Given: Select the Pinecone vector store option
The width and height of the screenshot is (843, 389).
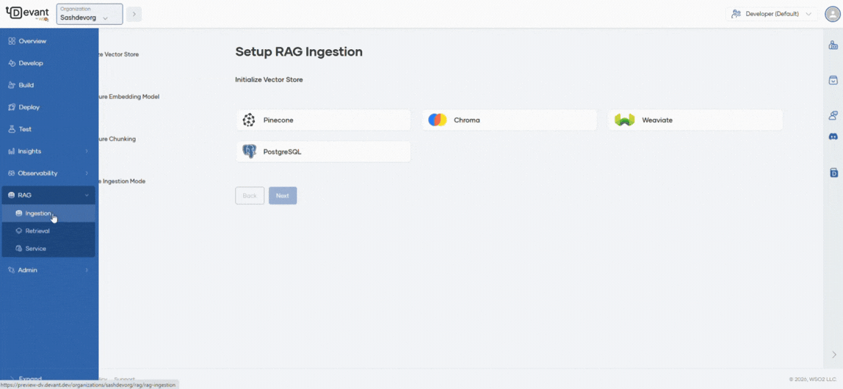Looking at the screenshot, I should click(323, 120).
